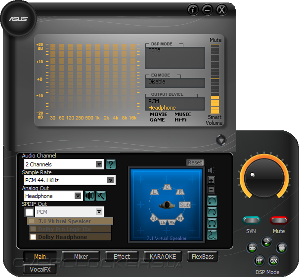The width and height of the screenshot is (299, 277).
Task: Open the Analog Out Headphone dropdown
Action: pyautogui.click(x=53, y=196)
